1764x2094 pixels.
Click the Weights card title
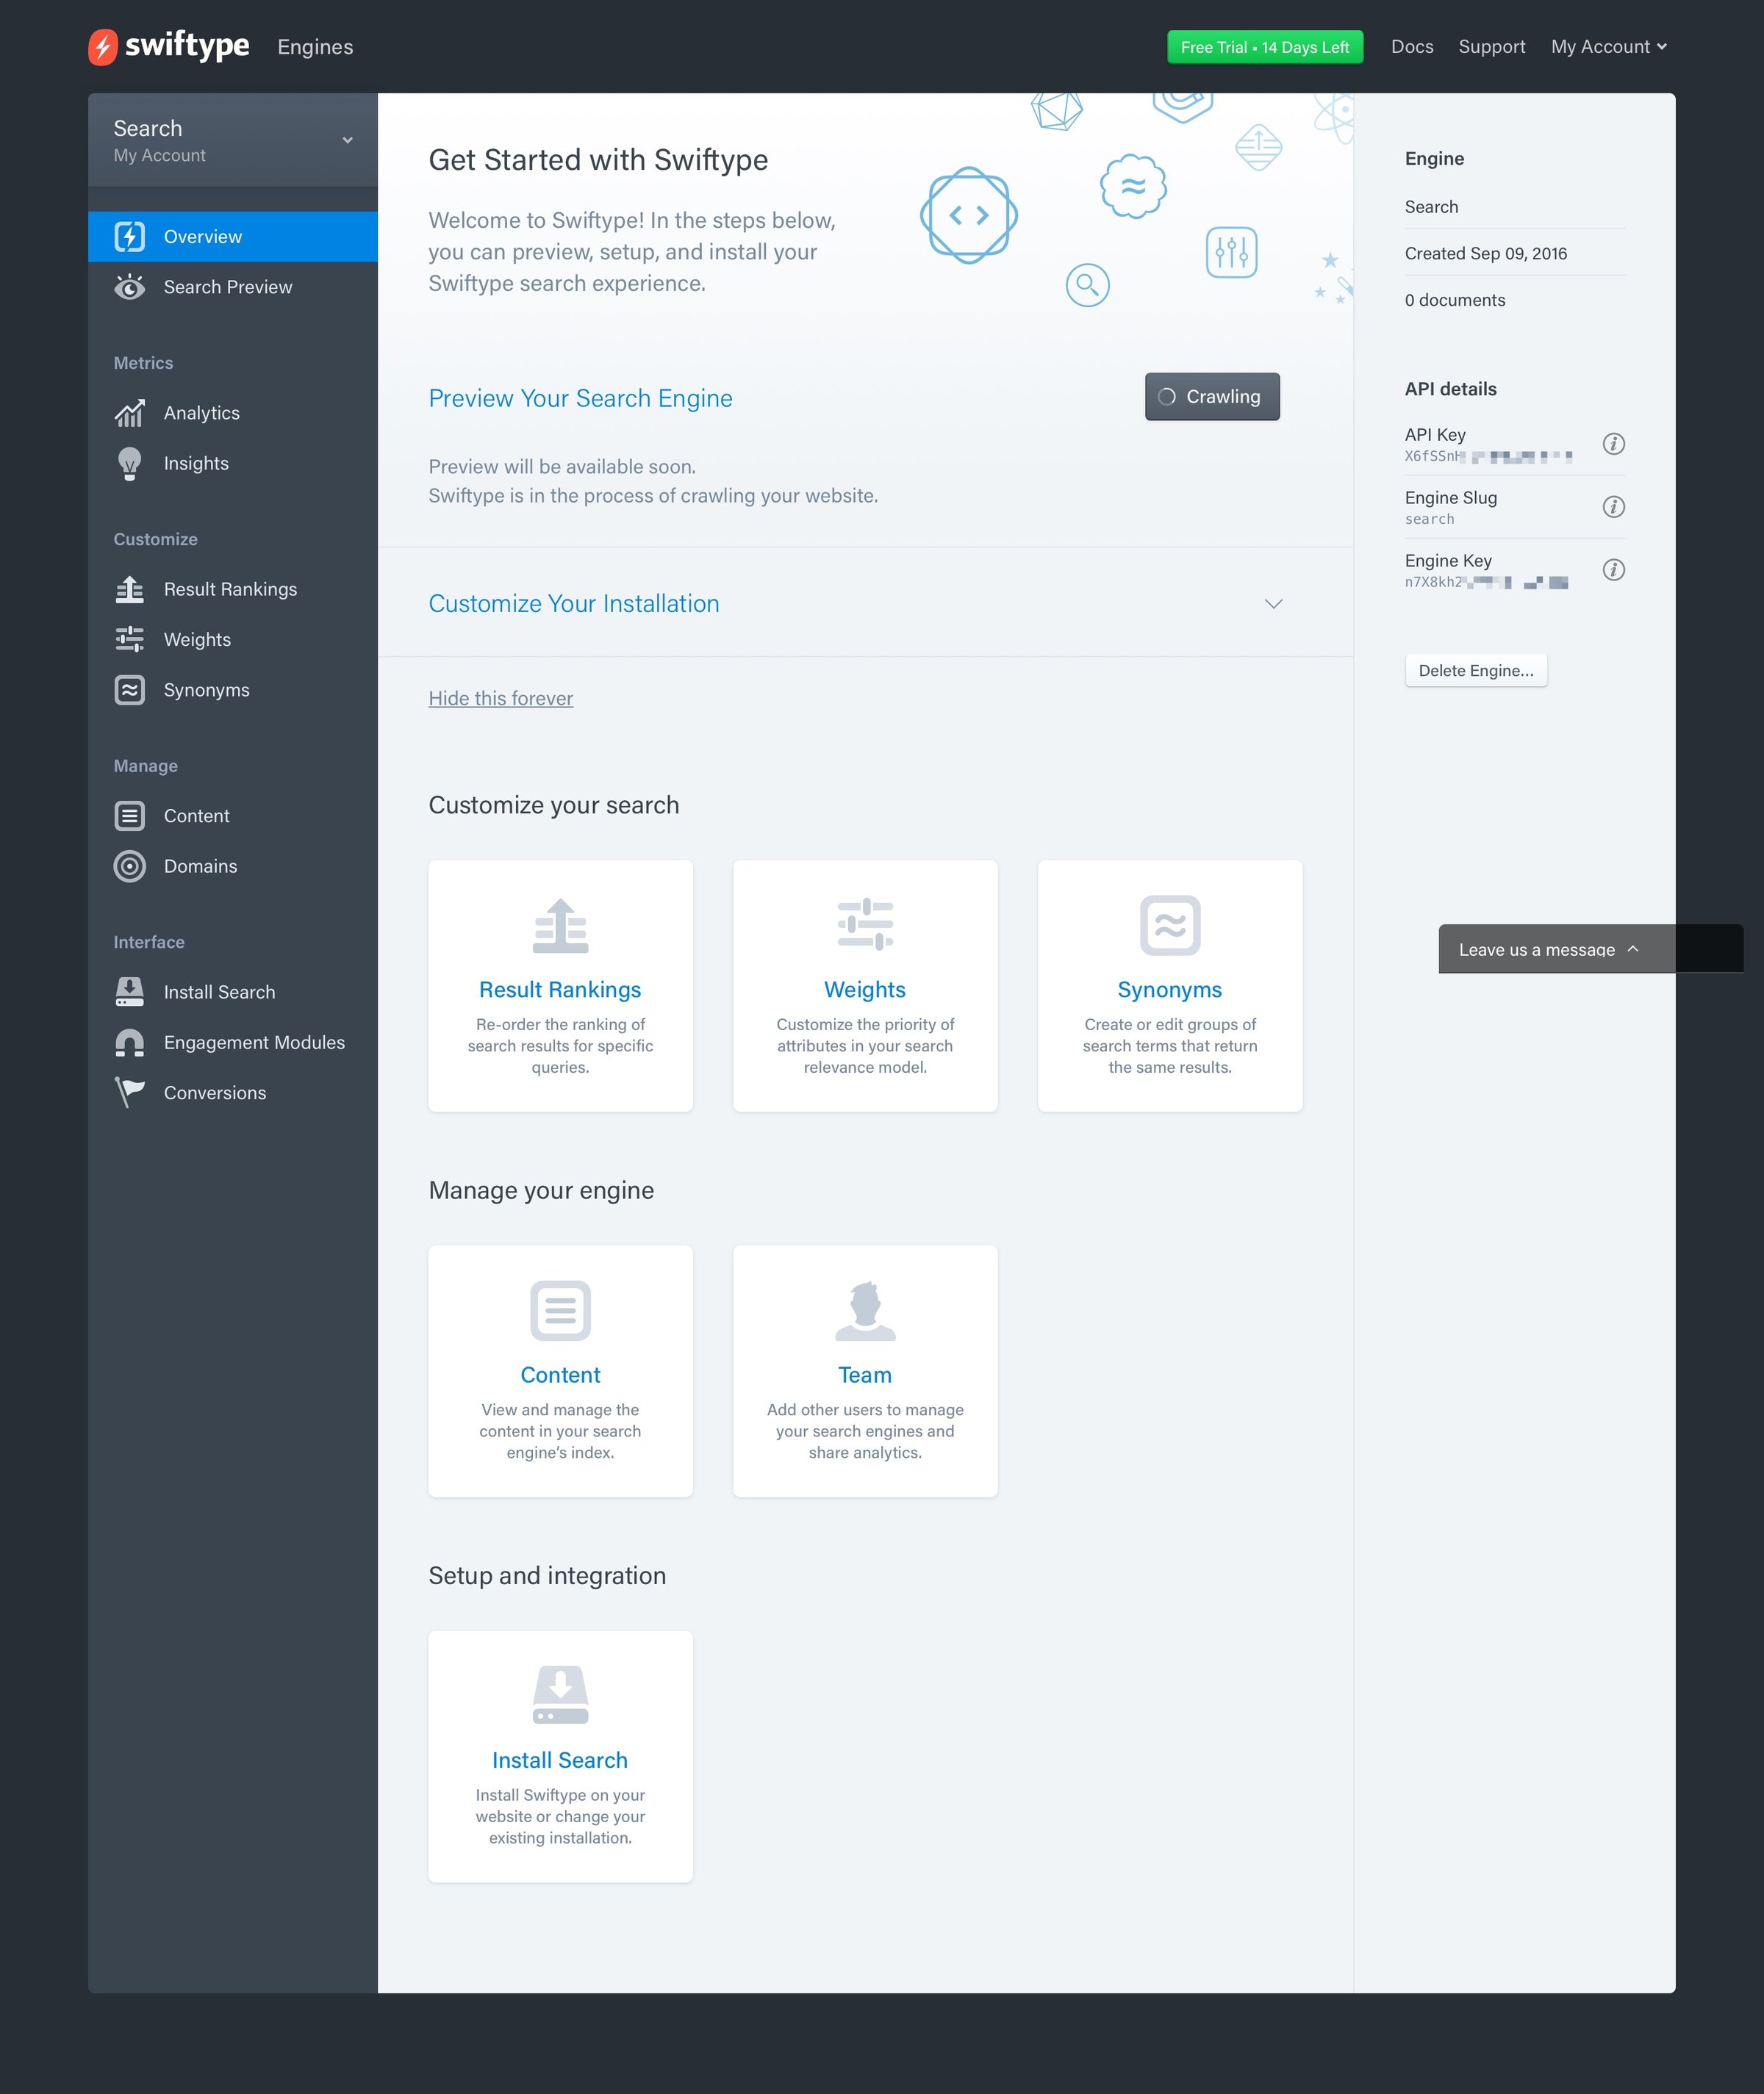coord(865,990)
